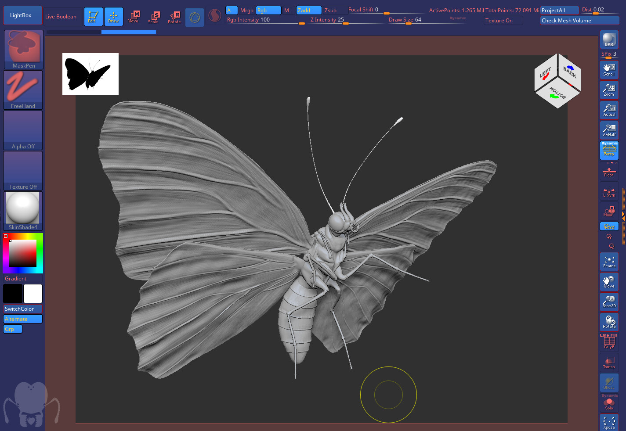Image resolution: width=626 pixels, height=431 pixels.
Task: Activate Solo mode
Action: point(609,402)
